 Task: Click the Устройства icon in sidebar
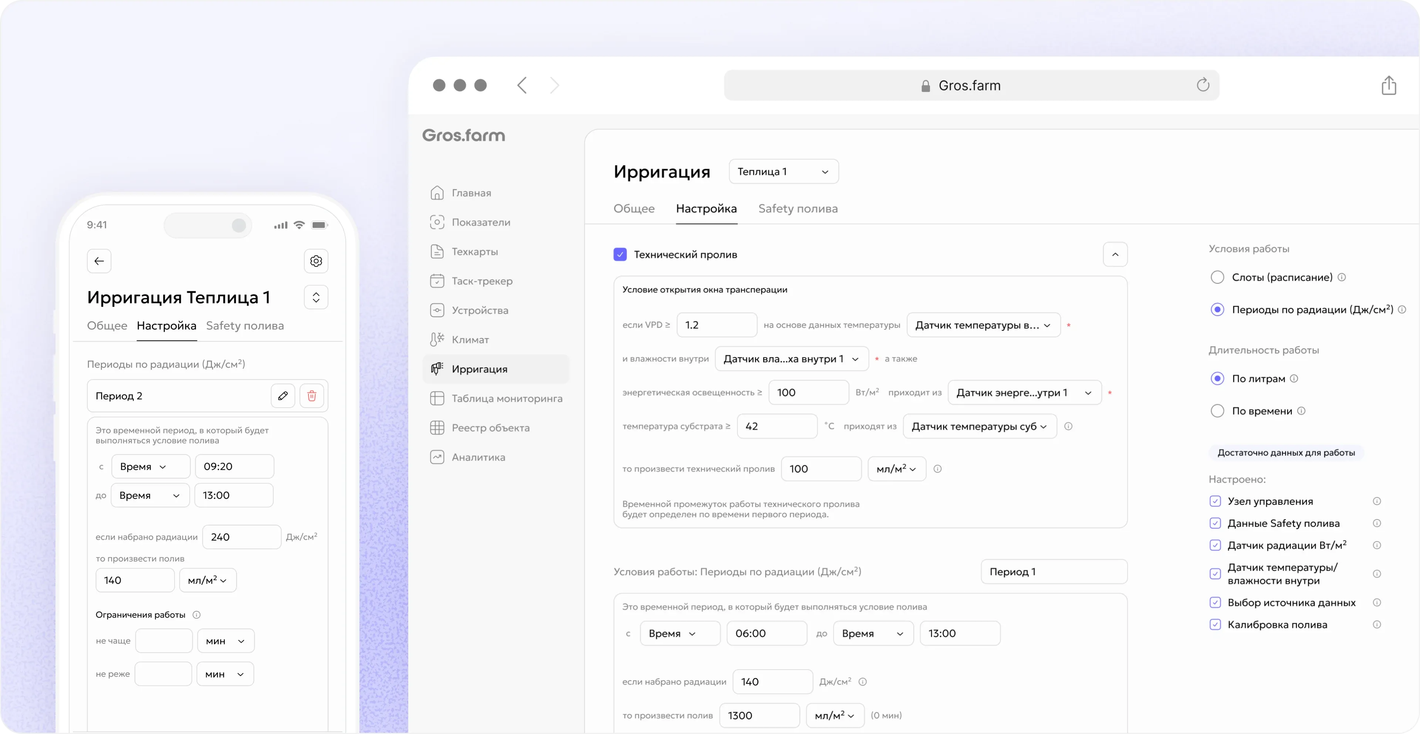point(437,310)
